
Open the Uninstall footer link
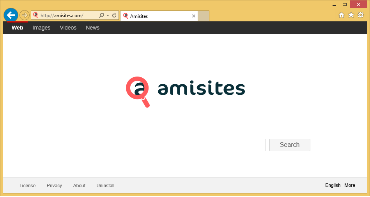[x=106, y=186]
